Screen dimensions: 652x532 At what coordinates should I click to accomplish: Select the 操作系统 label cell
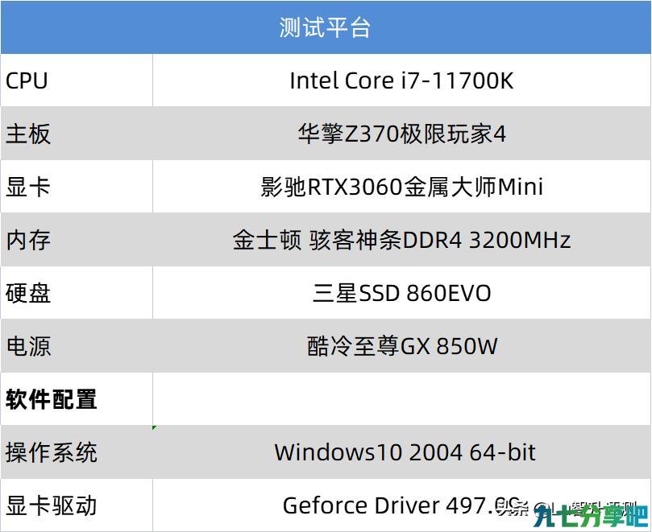77,452
